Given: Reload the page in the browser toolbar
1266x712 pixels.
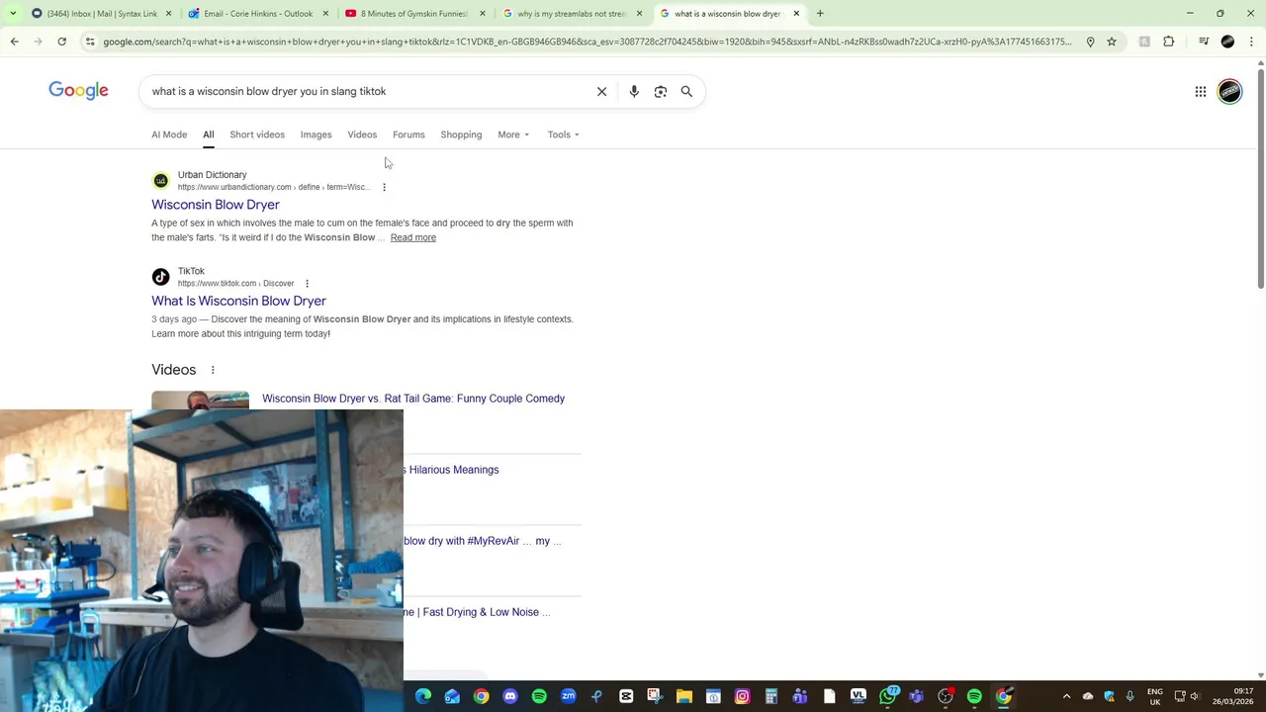Looking at the screenshot, I should [x=61, y=42].
